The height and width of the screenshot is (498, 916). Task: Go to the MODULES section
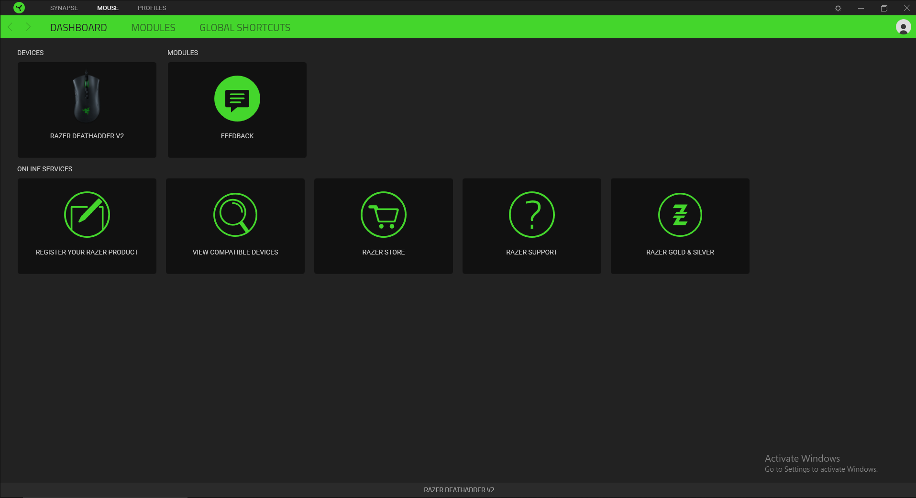(x=153, y=28)
